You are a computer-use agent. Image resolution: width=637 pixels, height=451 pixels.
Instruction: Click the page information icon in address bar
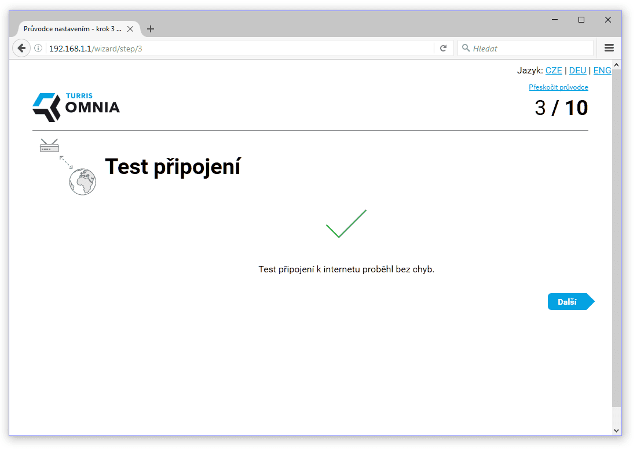click(x=38, y=48)
